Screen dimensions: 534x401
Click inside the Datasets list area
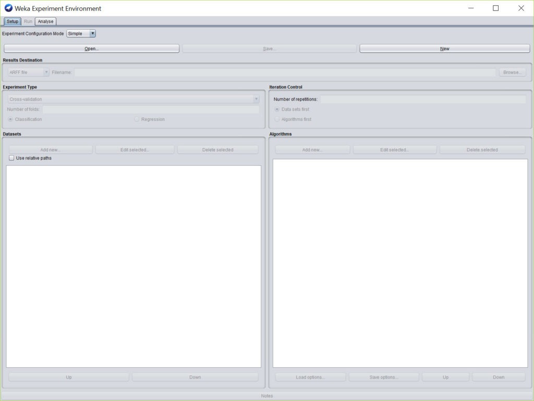pos(133,266)
